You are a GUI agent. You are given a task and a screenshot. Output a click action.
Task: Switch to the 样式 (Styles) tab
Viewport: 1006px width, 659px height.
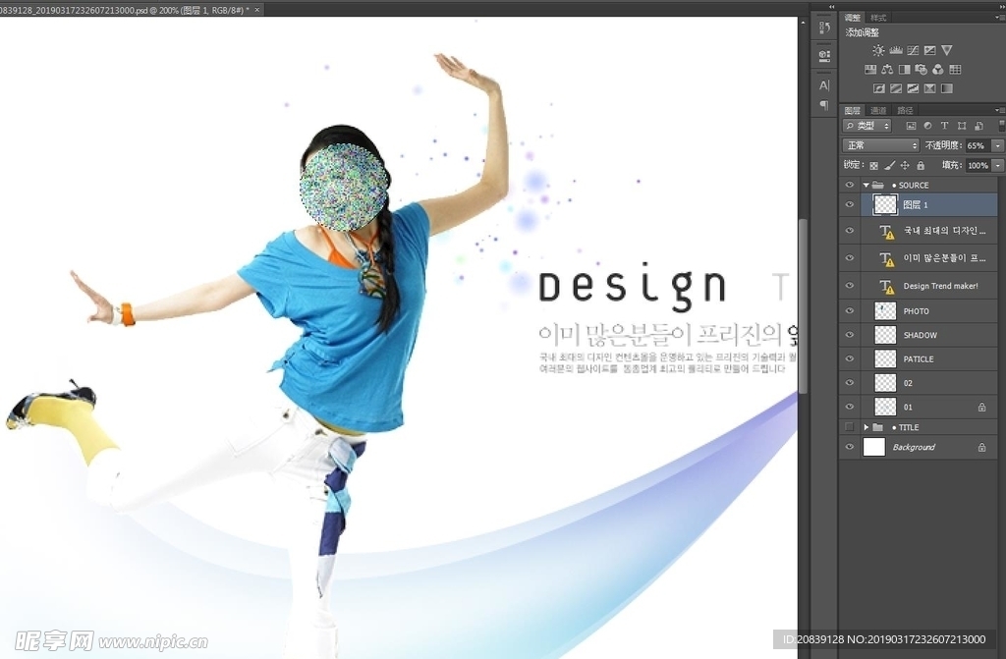(x=878, y=18)
